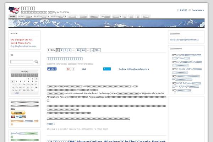
Task: Go to page 2 in pagination
Action: (x=61, y=50)
